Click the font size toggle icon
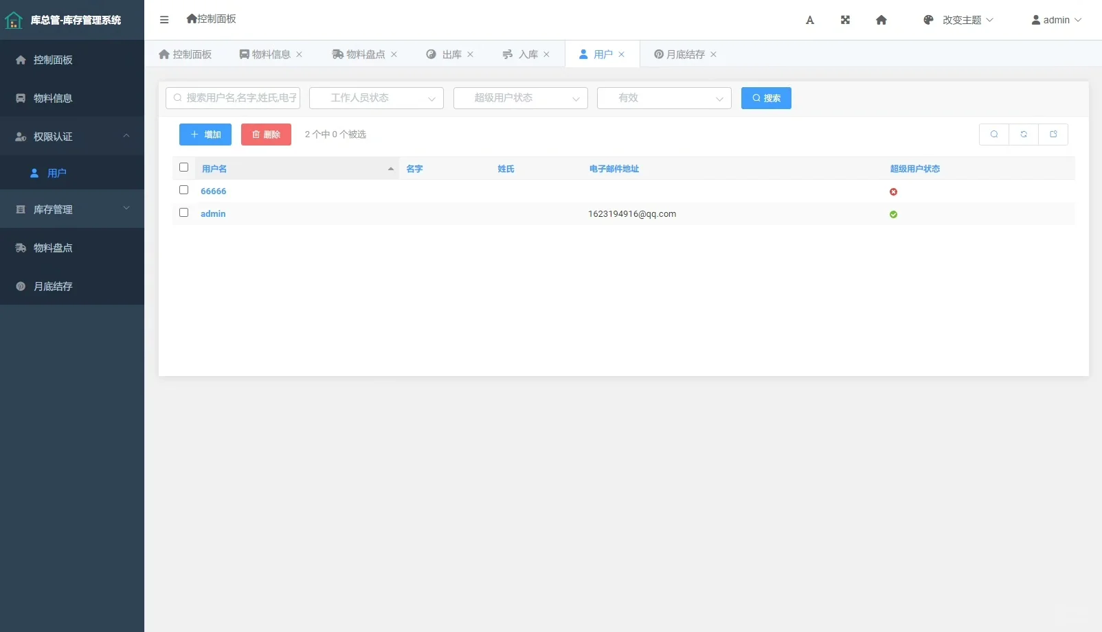This screenshot has width=1102, height=632. pos(810,20)
